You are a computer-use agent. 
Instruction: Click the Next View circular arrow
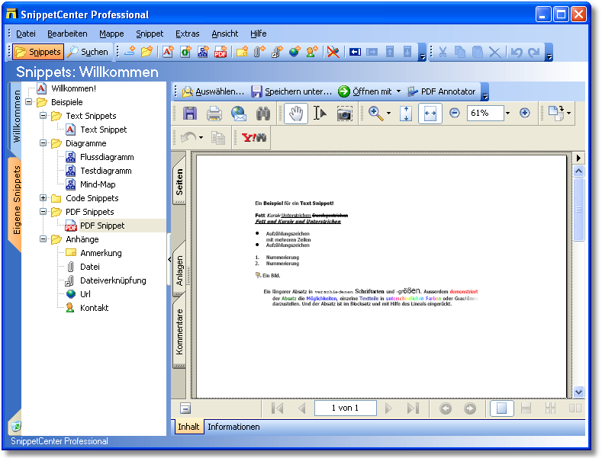470,408
